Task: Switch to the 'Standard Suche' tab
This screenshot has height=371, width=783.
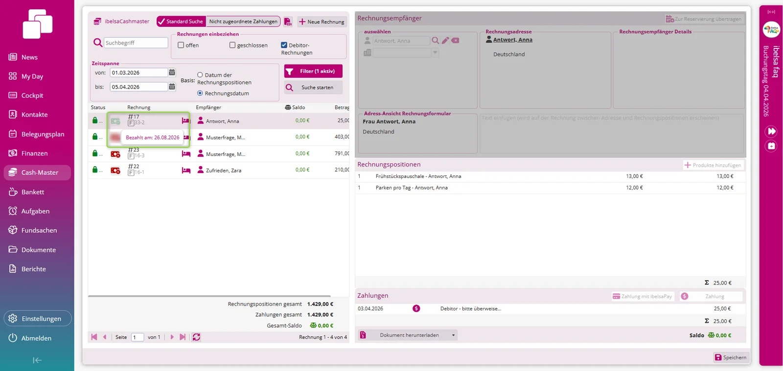Action: click(181, 22)
